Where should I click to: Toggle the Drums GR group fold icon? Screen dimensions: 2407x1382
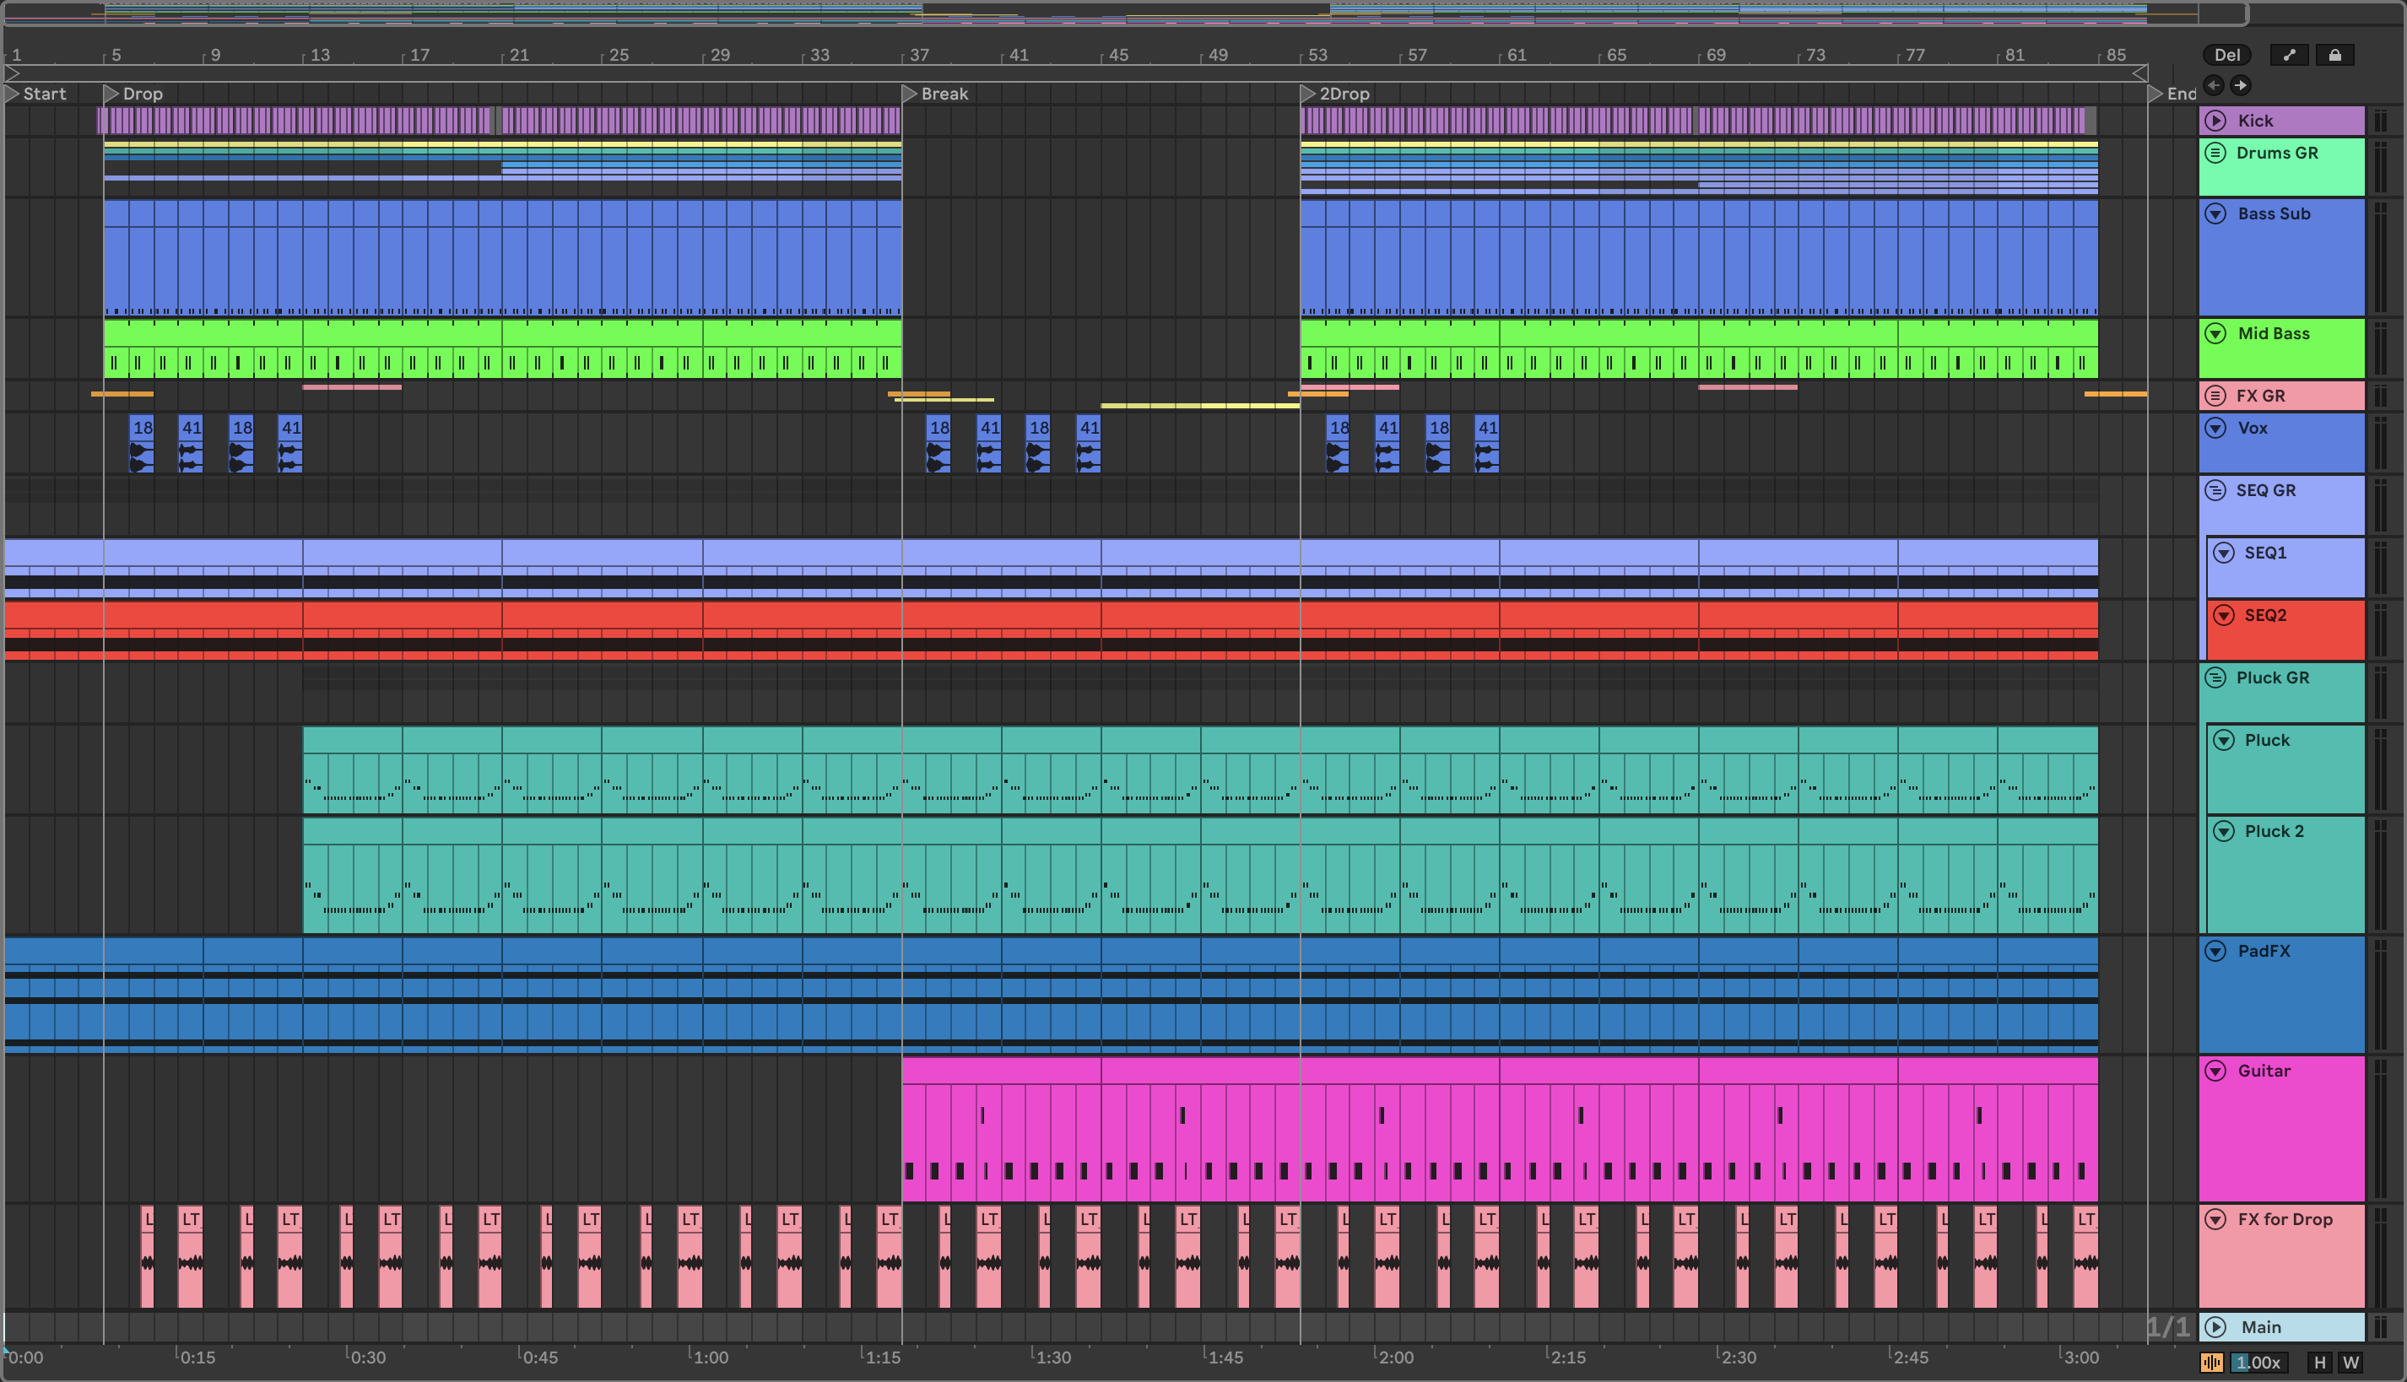pyautogui.click(x=2215, y=153)
